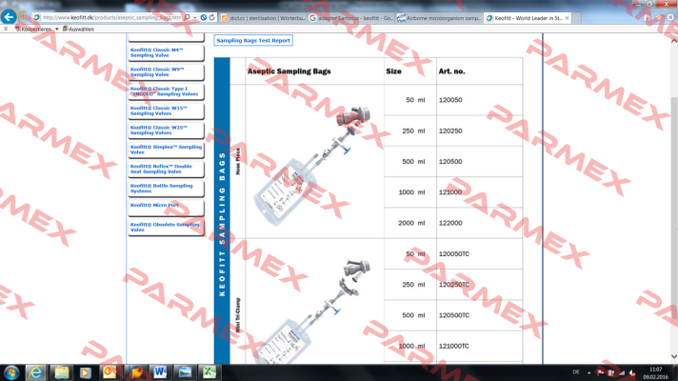This screenshot has width=678, height=381.
Task: Open Microsoft Word from the taskbar
Action: tap(160, 372)
